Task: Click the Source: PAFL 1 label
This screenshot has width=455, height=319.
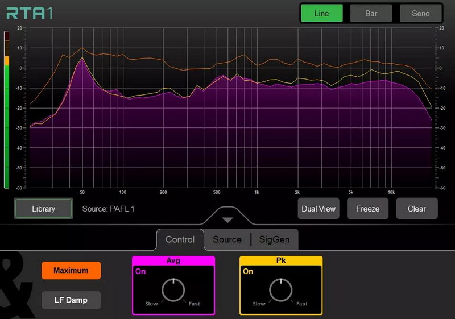Action: (108, 209)
